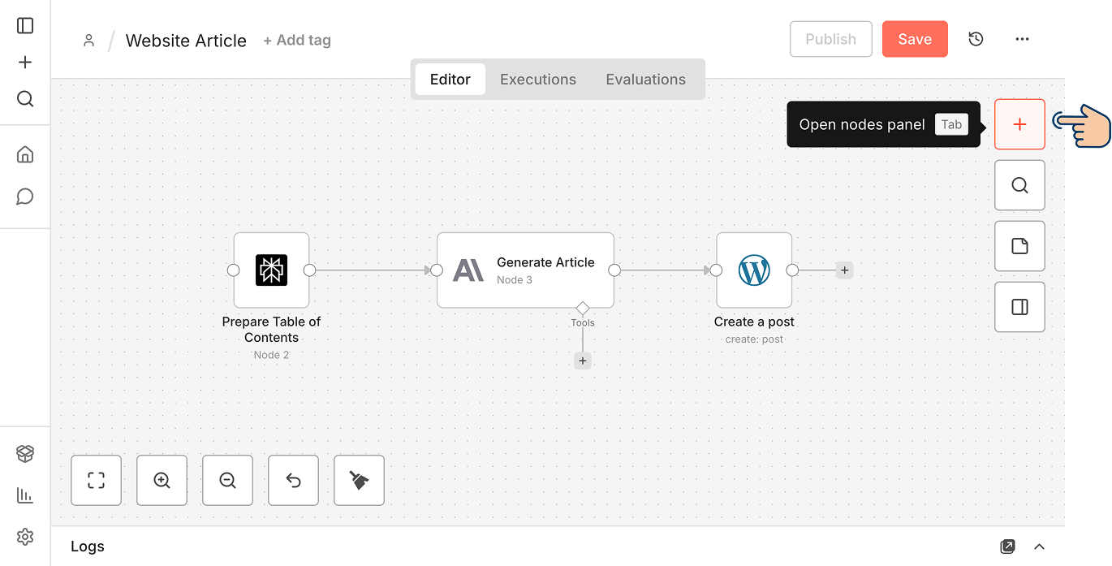Open the Templates box icon in sidebar

click(x=24, y=453)
